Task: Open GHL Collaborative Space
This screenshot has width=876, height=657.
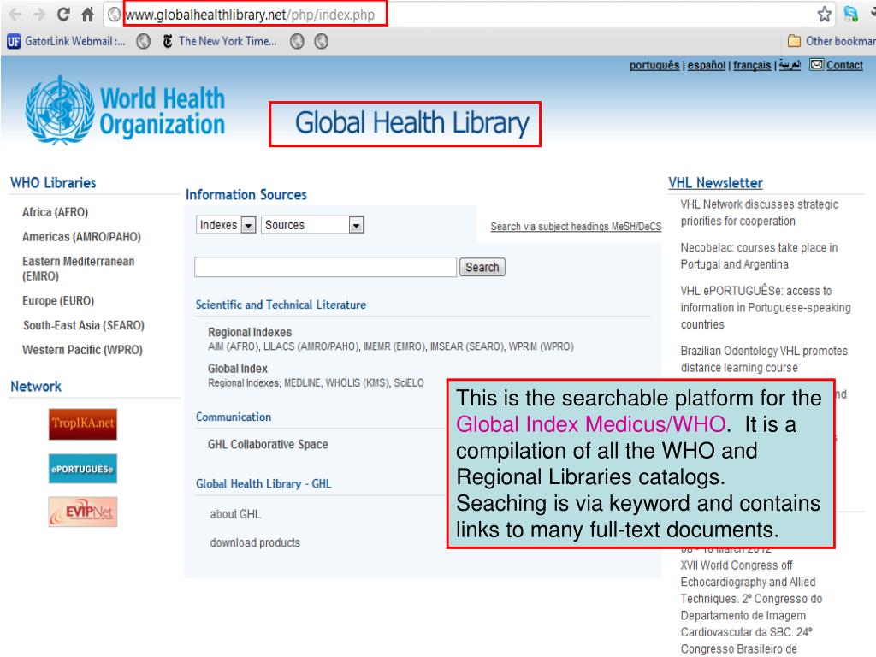Action: (268, 445)
